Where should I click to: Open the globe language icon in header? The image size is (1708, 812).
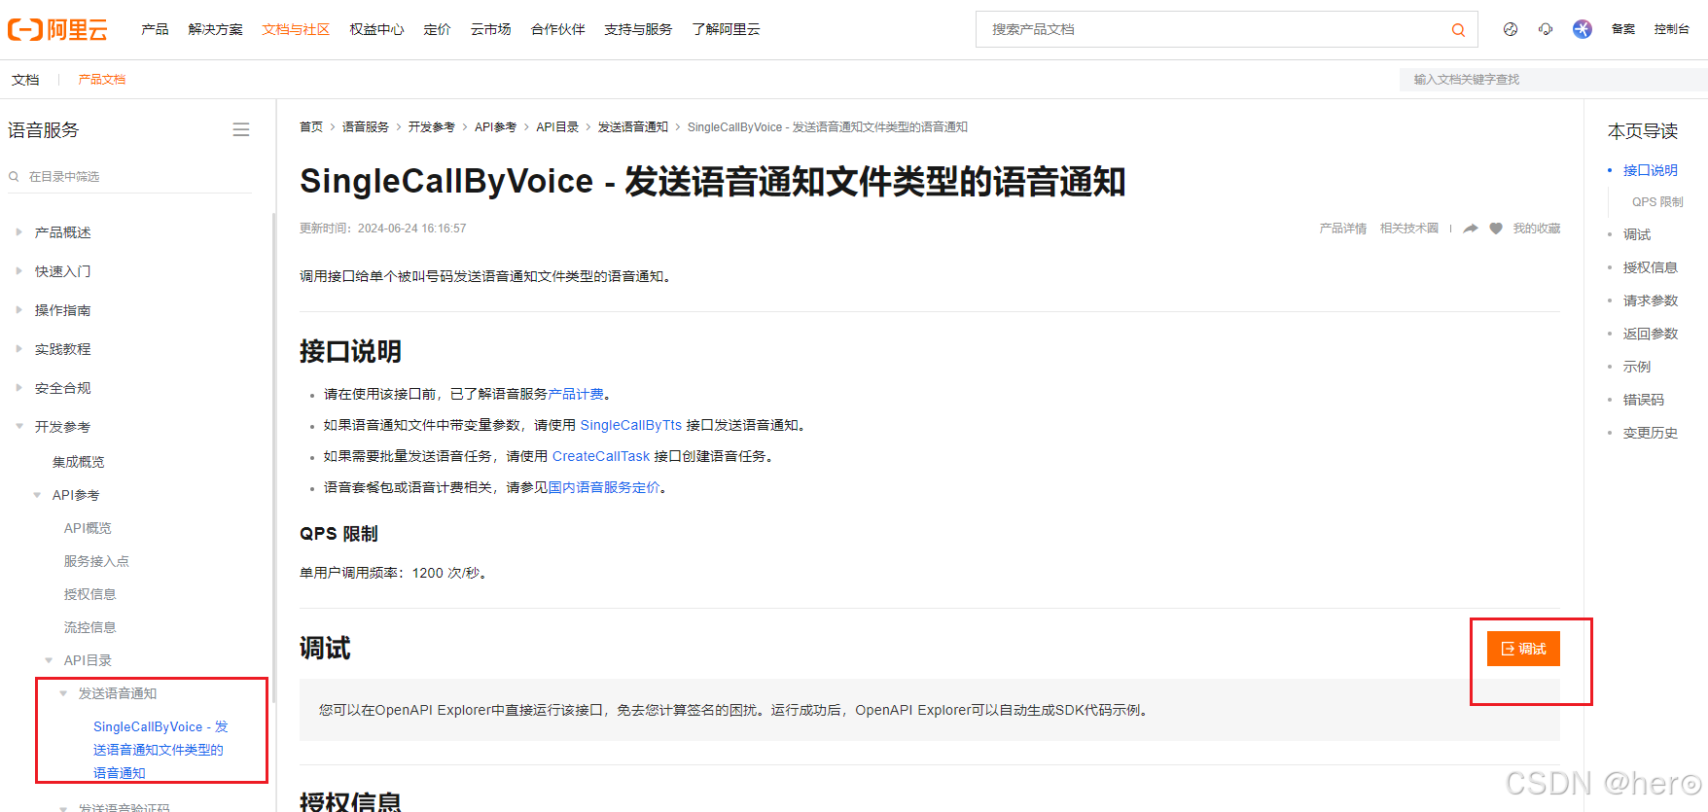click(x=1511, y=29)
